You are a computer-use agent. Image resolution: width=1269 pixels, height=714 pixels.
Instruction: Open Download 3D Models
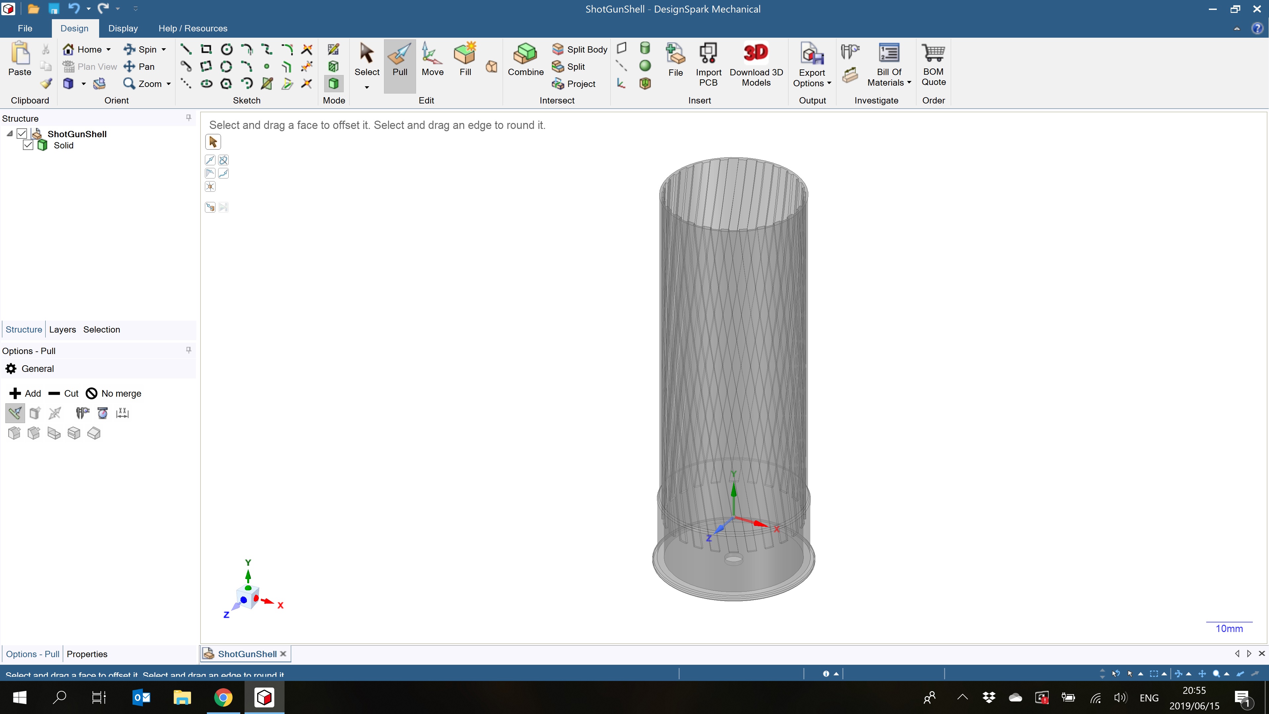pos(756,64)
